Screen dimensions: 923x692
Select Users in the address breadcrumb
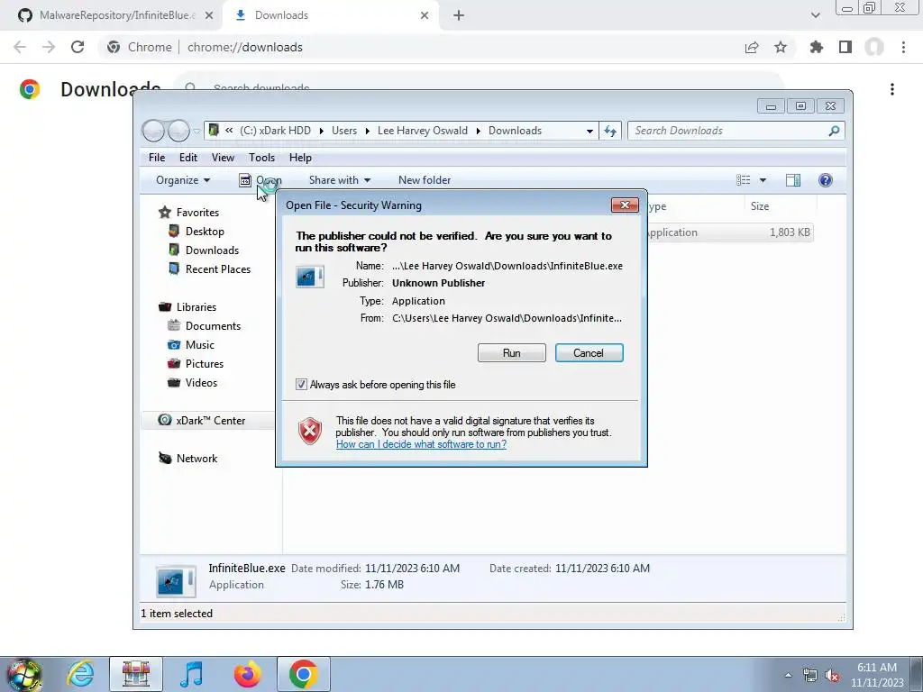tap(344, 131)
